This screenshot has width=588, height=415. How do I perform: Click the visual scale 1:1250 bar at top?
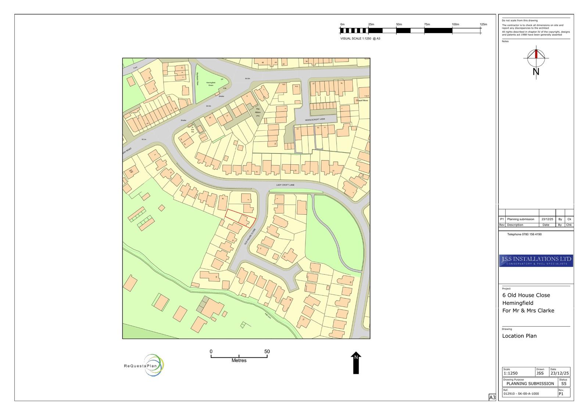pos(410,31)
